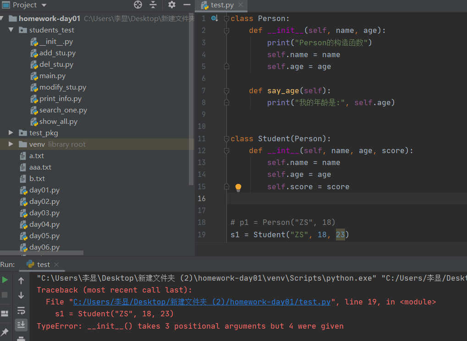Screen dimensions: 467x341
Task: Expand the venv library root folder
Action: pyautogui.click(x=11, y=144)
